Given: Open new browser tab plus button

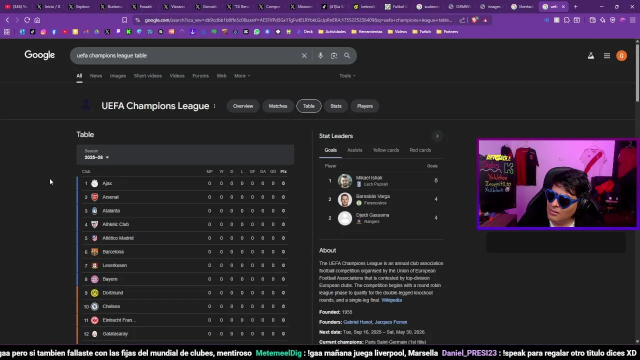Looking at the screenshot, I should click(x=575, y=6).
